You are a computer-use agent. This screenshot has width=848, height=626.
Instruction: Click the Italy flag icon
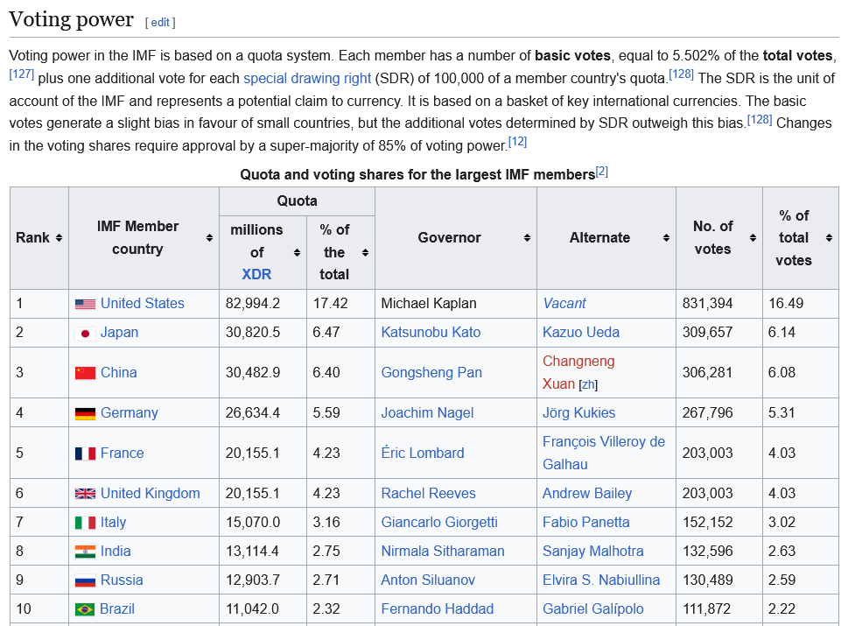pos(85,523)
